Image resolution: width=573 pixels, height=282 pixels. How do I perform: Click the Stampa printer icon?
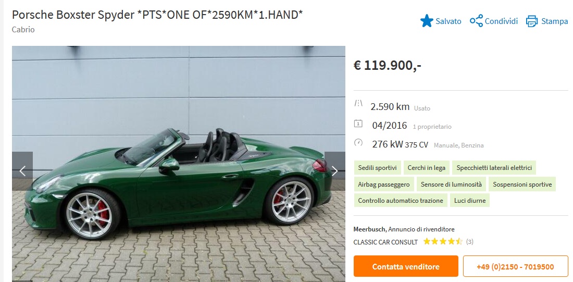532,21
